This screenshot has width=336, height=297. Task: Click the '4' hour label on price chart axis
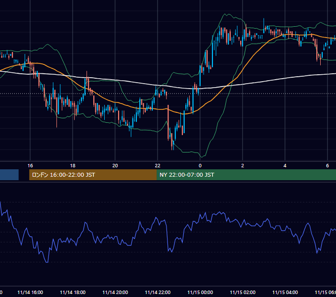coord(285,165)
